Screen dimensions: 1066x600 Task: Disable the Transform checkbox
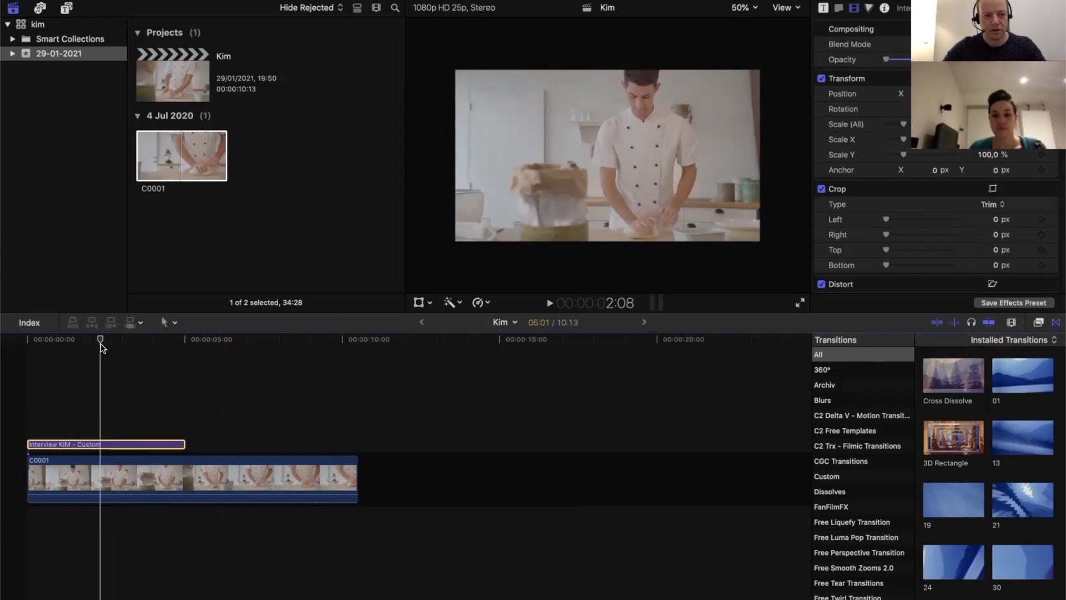[x=821, y=78]
